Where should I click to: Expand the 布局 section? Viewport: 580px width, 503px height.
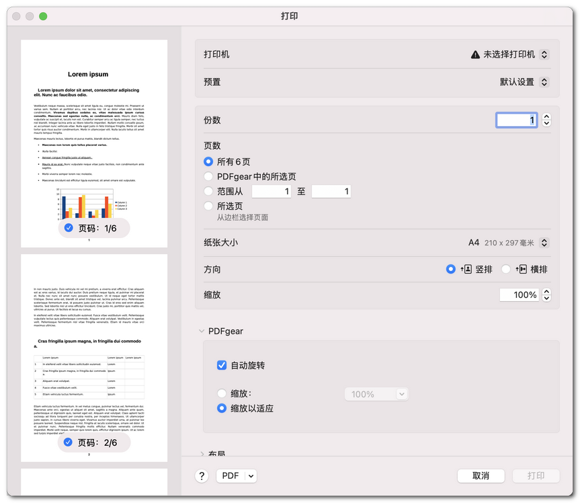pos(201,454)
